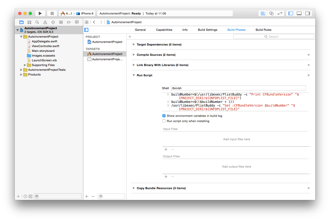Collapse the Run Script section
Image resolution: width=330 pixels, height=221 pixels.
pos(134,75)
